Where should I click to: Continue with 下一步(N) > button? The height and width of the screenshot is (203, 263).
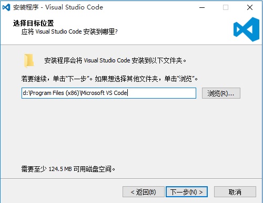[x=187, y=192]
